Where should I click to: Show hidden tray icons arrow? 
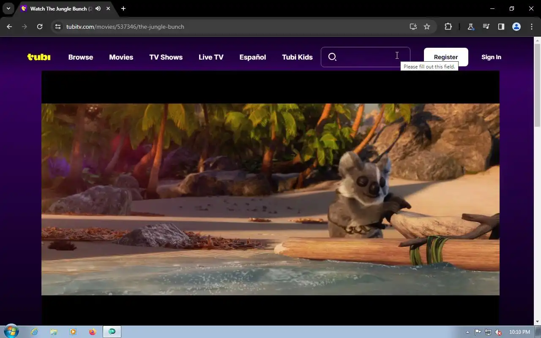click(x=467, y=332)
